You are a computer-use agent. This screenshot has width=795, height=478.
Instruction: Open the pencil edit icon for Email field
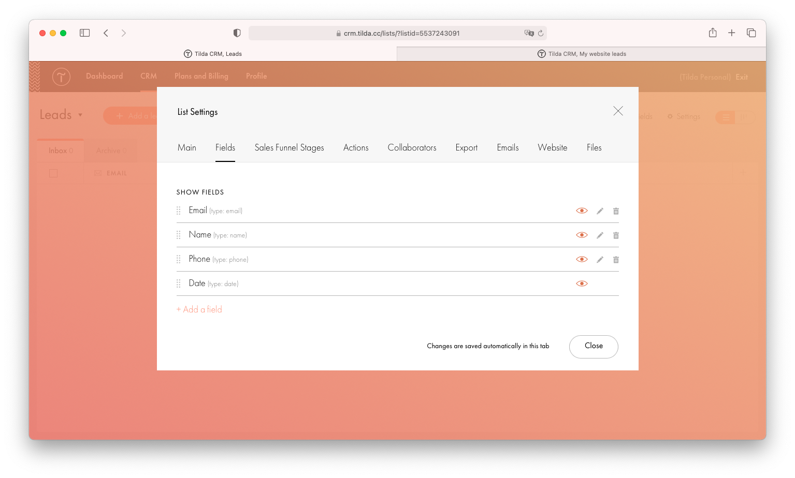[600, 211]
